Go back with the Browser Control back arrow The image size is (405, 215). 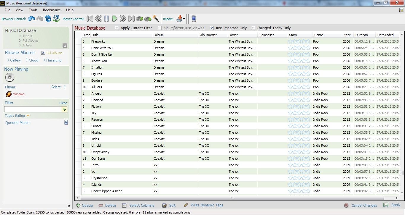[x=31, y=19]
